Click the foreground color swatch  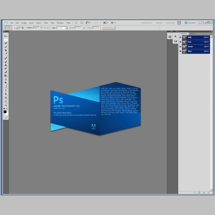tap(5, 112)
